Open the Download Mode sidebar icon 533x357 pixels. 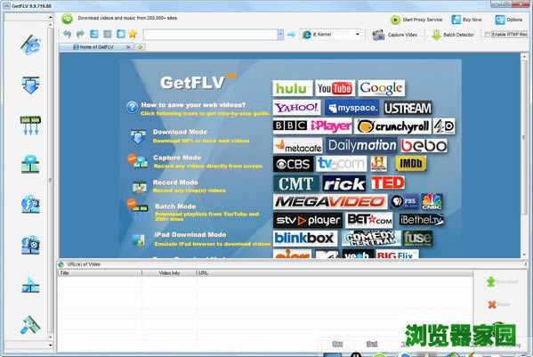pyautogui.click(x=30, y=85)
